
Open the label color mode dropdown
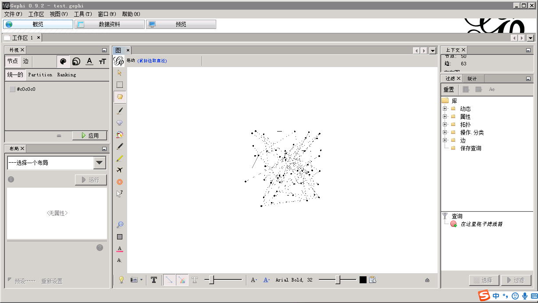(266, 280)
